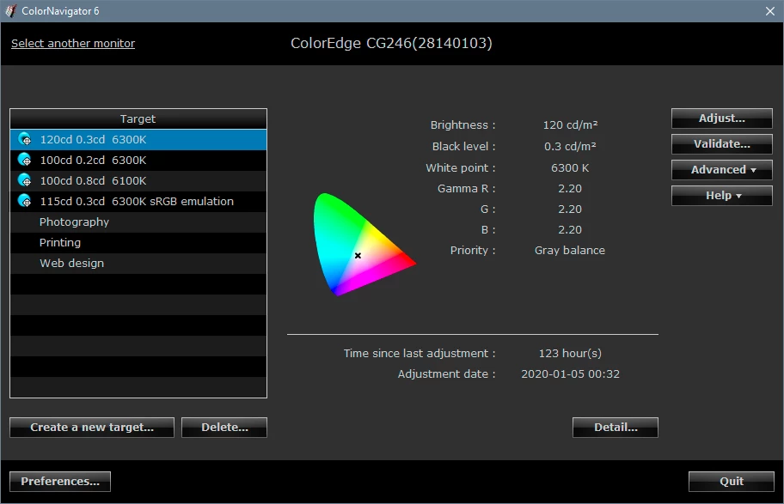Select the Printing preset target
Image resolution: width=784 pixels, height=504 pixels.
coord(138,242)
